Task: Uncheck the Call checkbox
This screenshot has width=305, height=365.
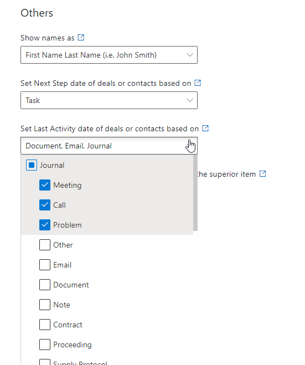Action: coord(45,205)
